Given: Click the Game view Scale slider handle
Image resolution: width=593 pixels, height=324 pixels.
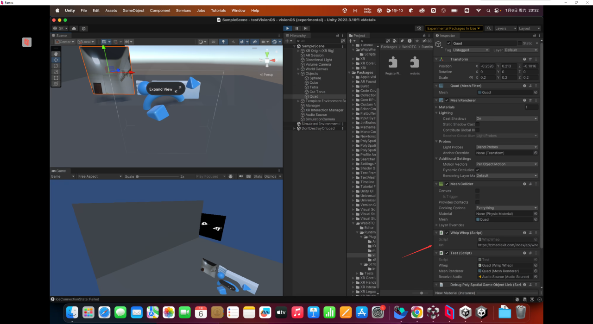Looking at the screenshot, I should pos(138,176).
